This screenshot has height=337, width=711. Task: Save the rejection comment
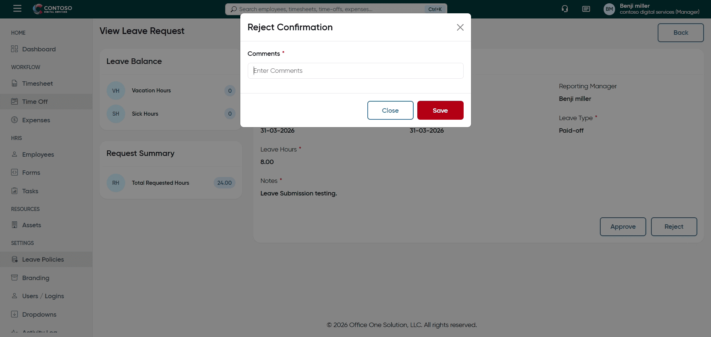(440, 110)
